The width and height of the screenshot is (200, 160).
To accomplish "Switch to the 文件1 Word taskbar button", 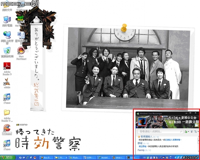I will [x=89, y=158].
